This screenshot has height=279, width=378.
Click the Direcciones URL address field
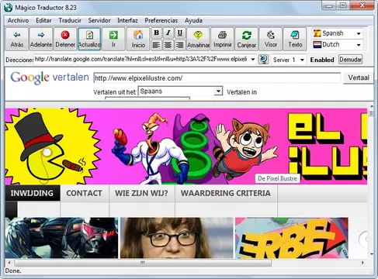coord(141,60)
